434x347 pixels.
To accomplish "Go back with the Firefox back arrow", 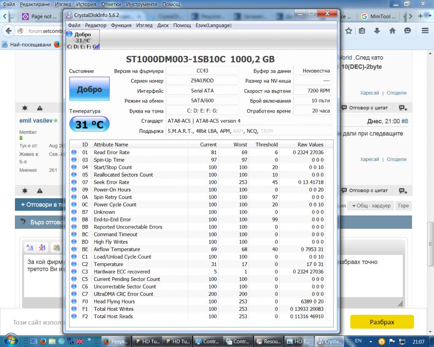I will [x=8, y=31].
